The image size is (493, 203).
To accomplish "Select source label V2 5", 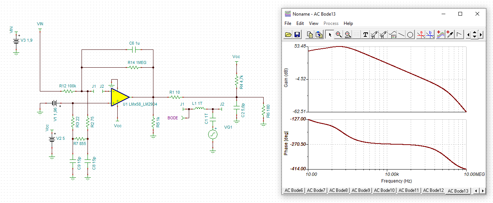I will pos(60,138).
